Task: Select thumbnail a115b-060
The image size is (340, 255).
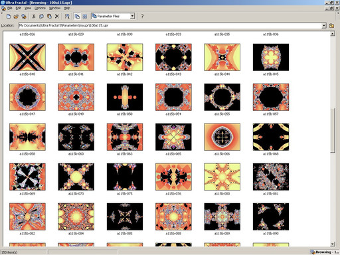Action: click(76, 137)
